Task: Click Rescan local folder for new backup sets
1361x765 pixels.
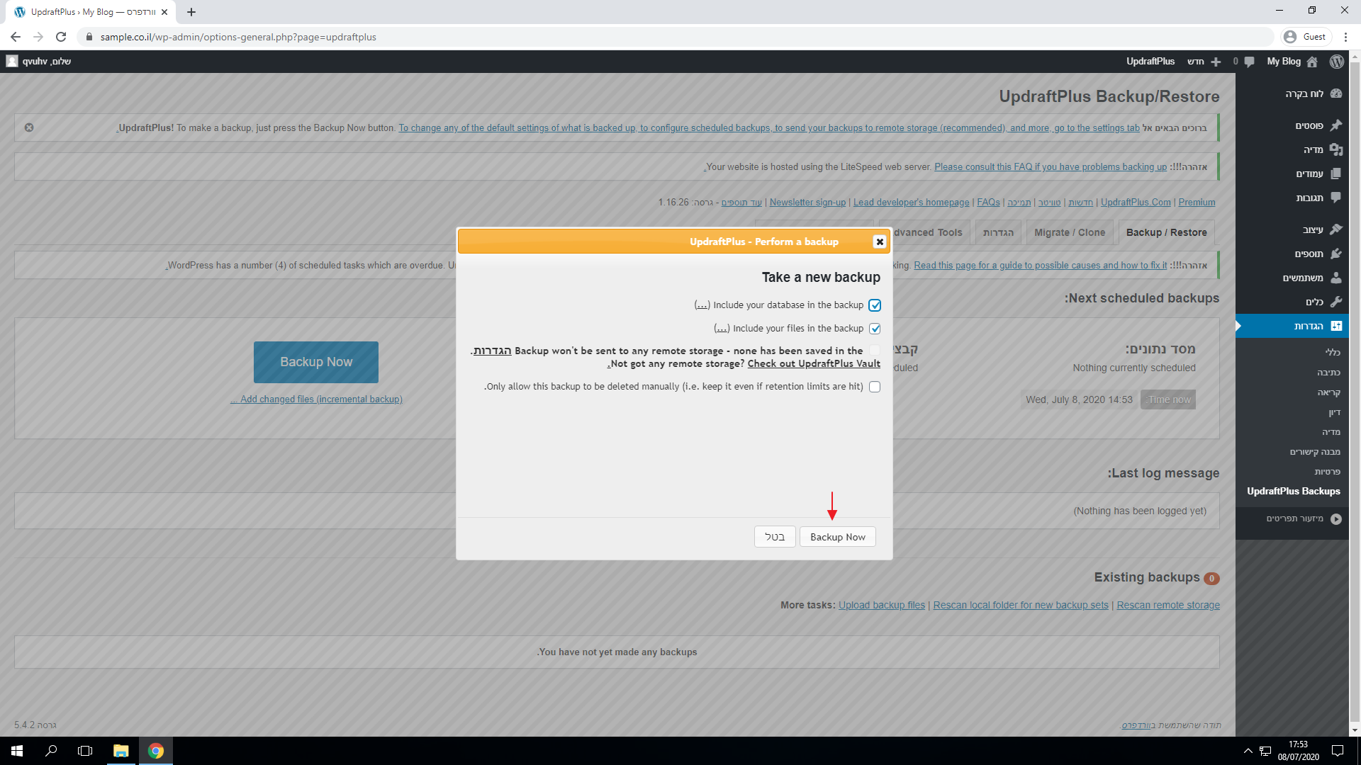Action: pos(1020,605)
